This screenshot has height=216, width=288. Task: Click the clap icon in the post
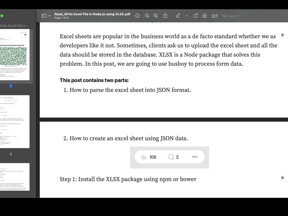pyautogui.click(x=144, y=157)
